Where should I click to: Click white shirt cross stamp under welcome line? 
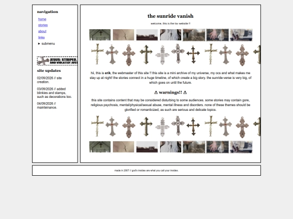point(170,35)
